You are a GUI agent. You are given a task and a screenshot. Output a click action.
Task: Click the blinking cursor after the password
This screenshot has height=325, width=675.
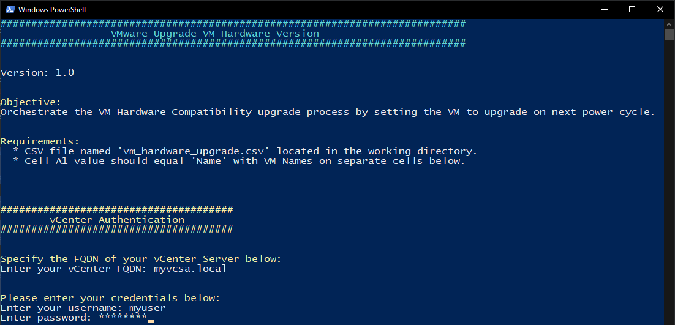pos(151,319)
